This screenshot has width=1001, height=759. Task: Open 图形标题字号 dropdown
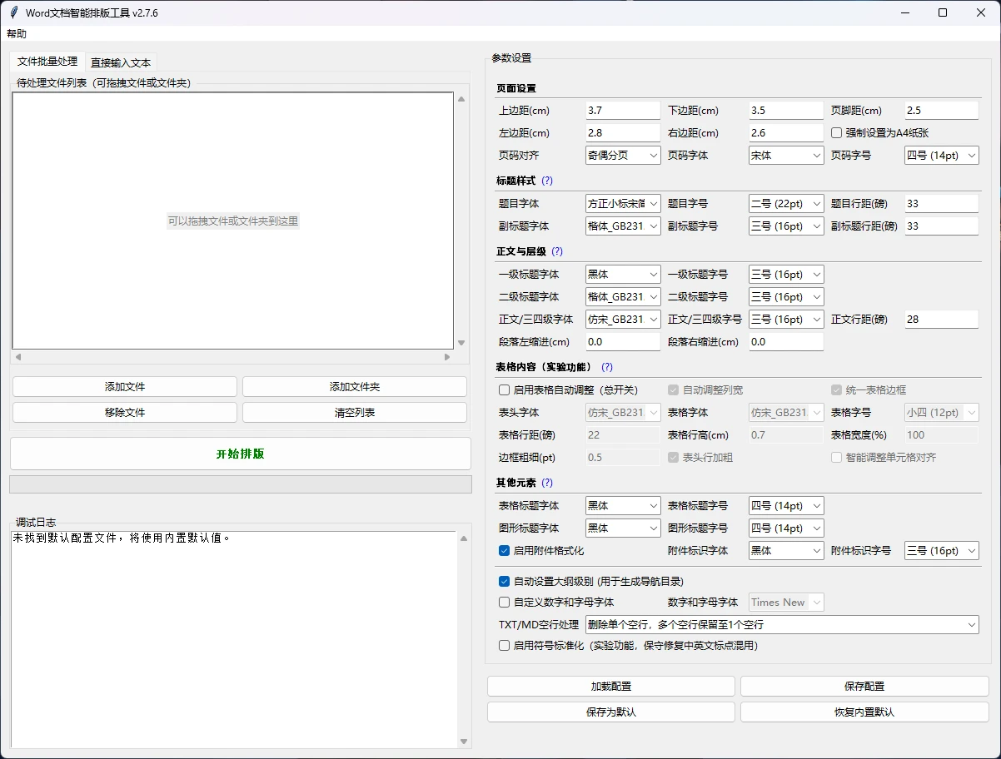(786, 528)
